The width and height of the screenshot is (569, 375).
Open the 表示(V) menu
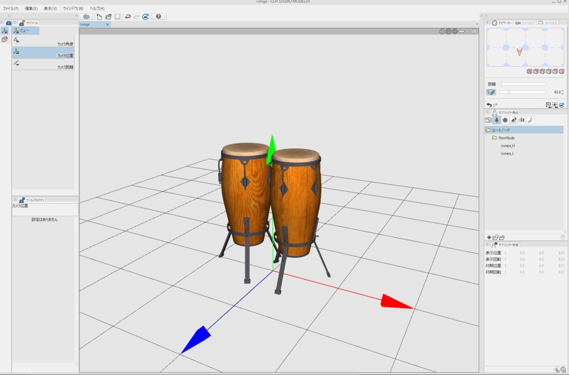[x=50, y=8]
